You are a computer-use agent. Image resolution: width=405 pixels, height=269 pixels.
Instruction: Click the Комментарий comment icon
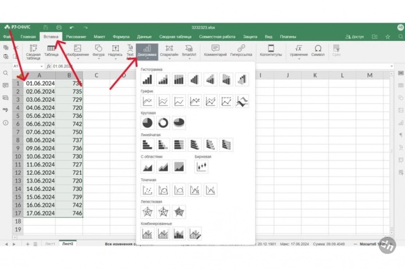215,51
